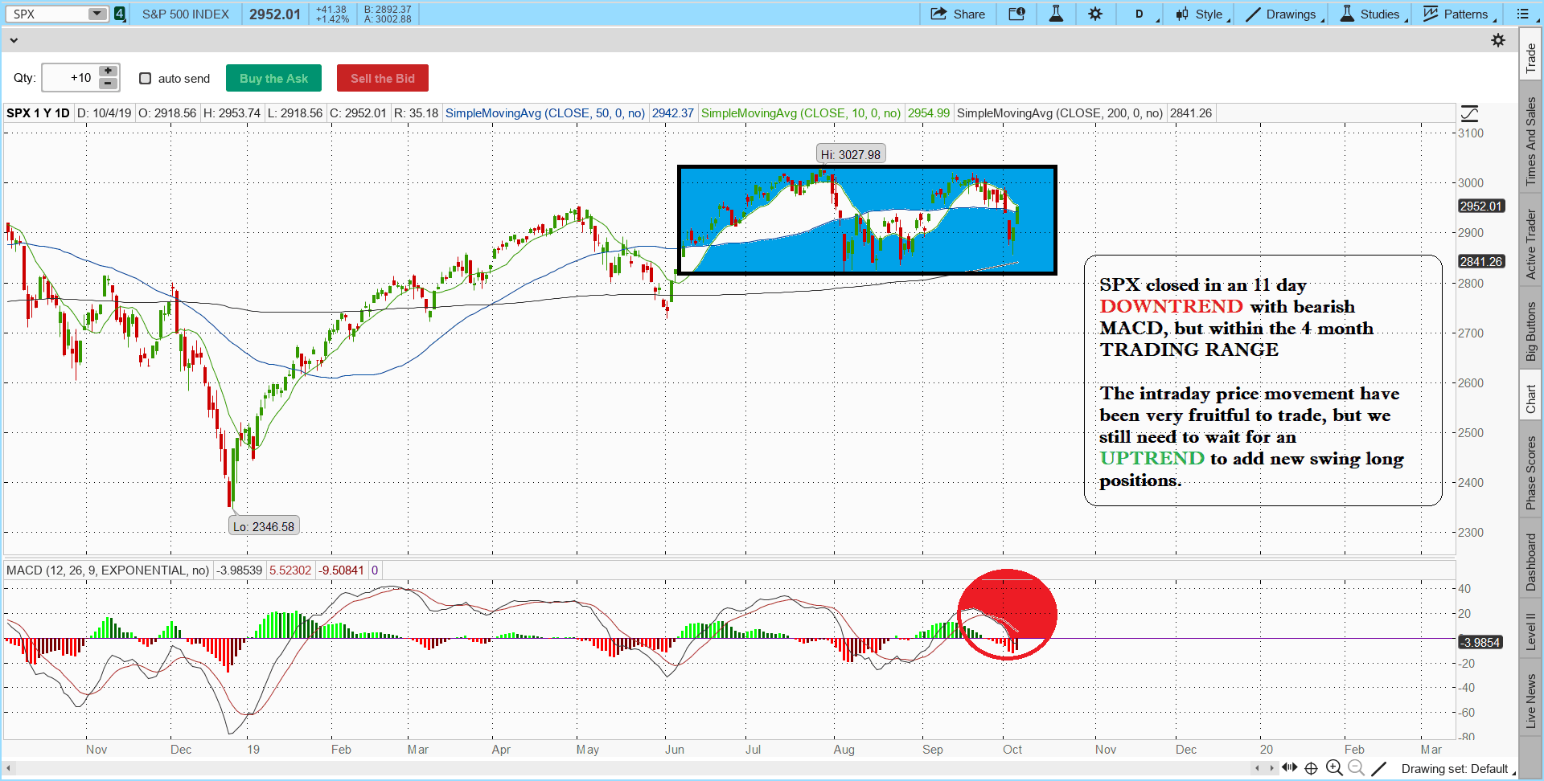Click the Buy the Ask button
Screen dimensions: 1544x781
(x=273, y=79)
